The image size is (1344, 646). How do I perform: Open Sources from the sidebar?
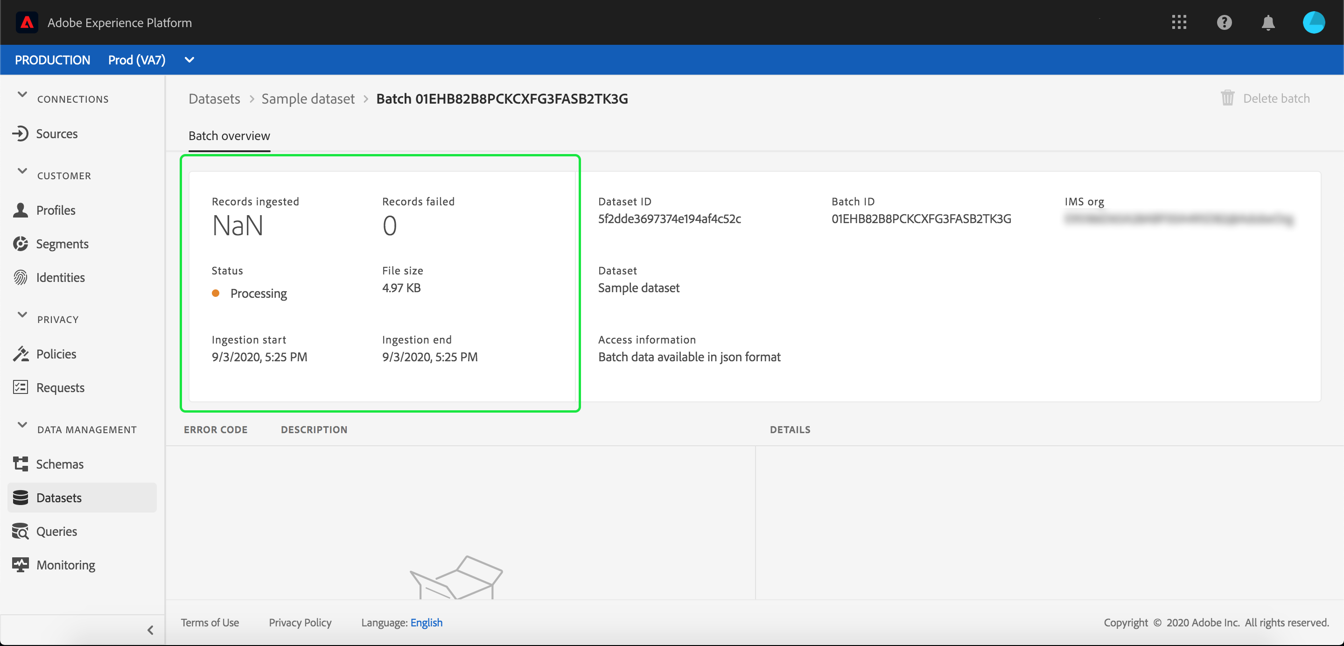point(56,133)
